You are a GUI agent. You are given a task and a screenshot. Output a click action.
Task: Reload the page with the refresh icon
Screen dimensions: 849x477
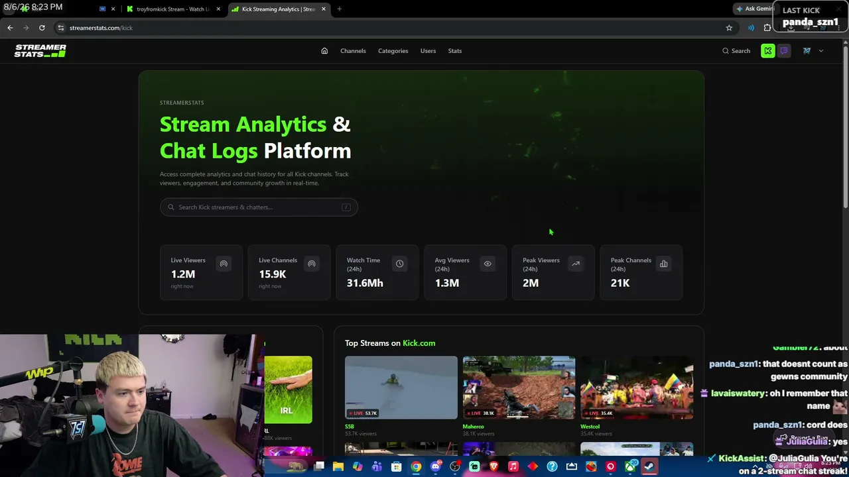coord(42,28)
